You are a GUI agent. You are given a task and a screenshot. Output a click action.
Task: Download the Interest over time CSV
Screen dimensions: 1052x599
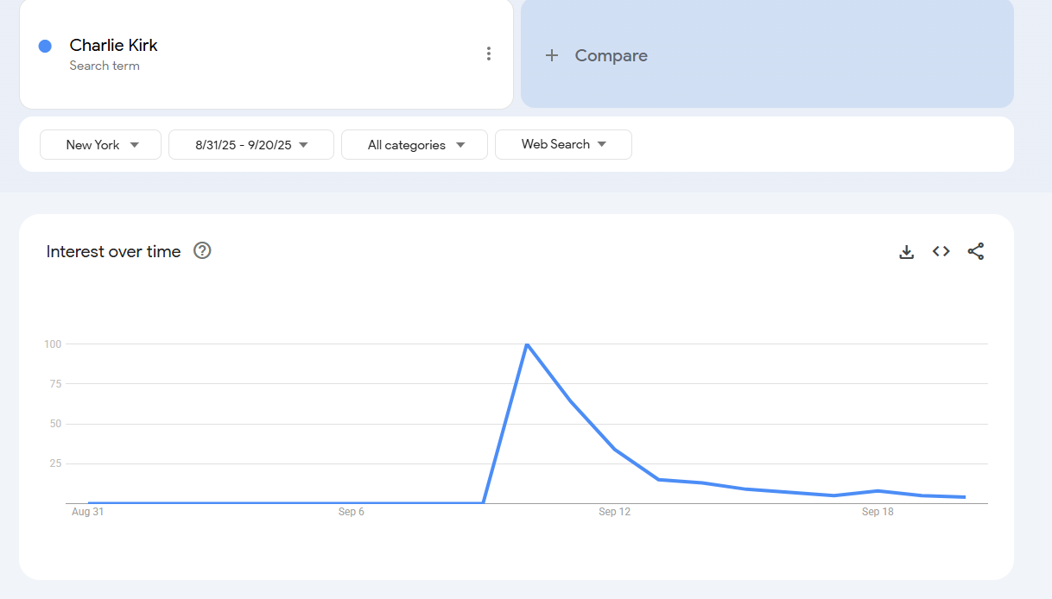906,251
